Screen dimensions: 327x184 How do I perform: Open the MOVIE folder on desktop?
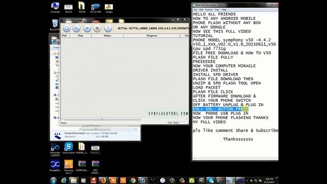pyautogui.click(x=82, y=8)
